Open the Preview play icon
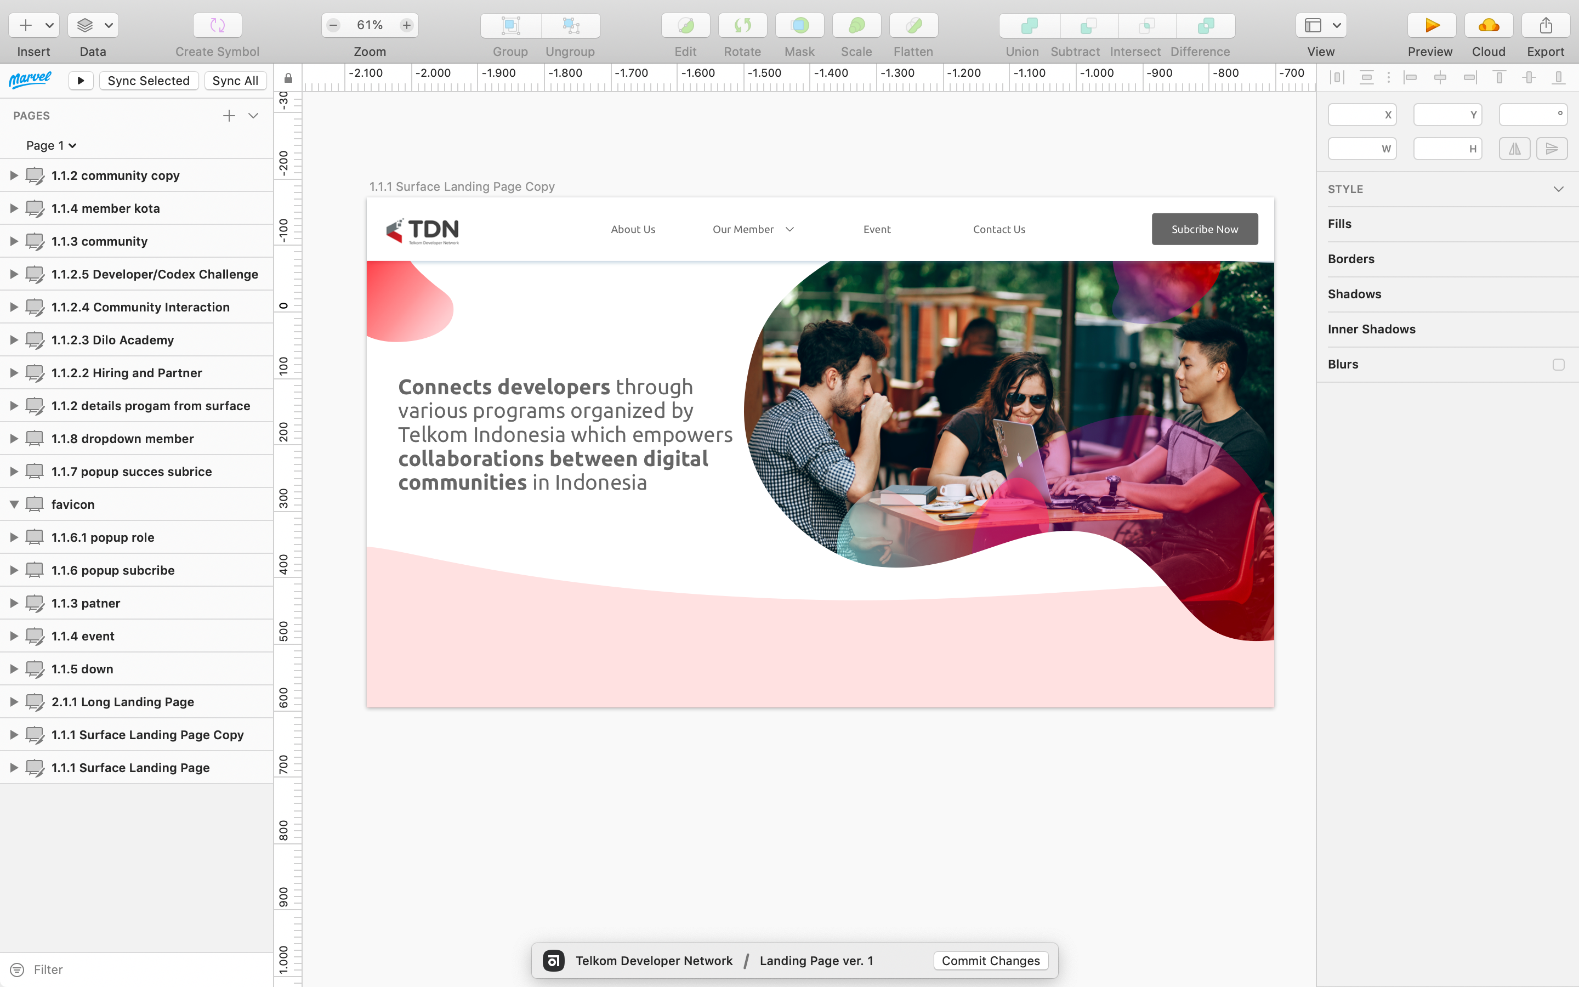 click(1432, 25)
